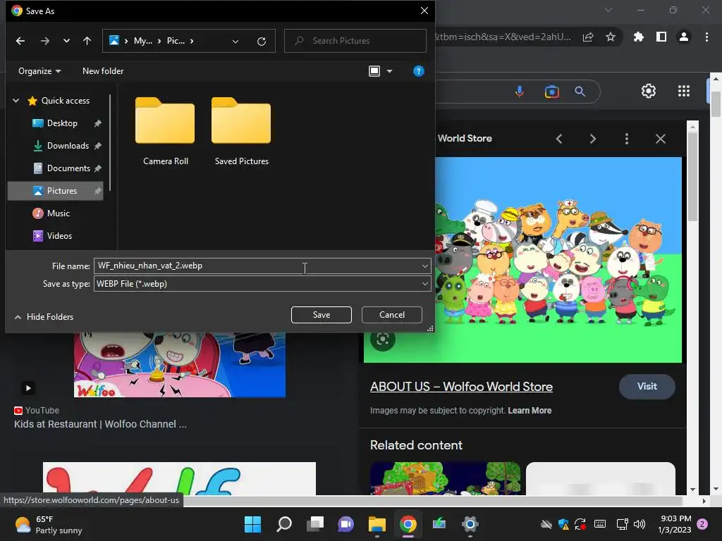Select Music in the sidebar

coord(58,213)
